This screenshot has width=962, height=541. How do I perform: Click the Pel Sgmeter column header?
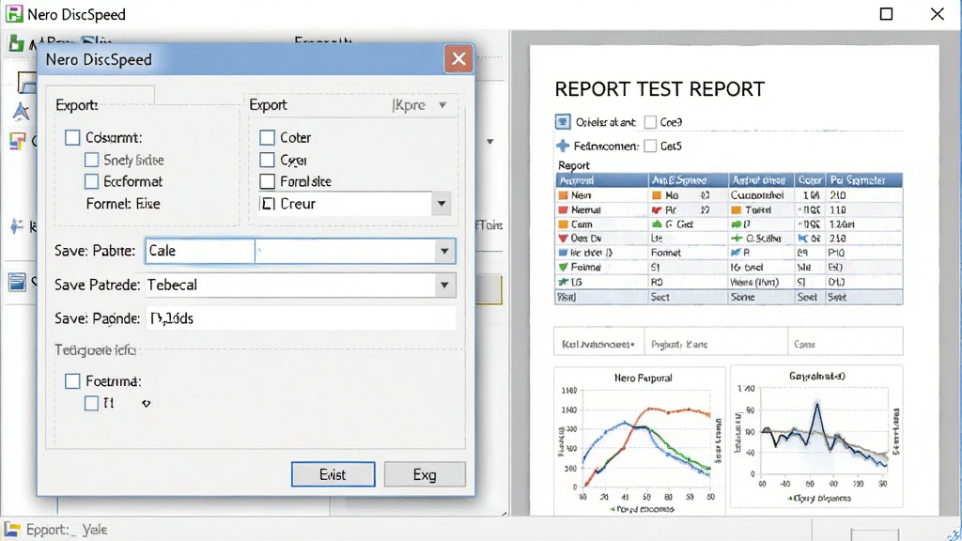coord(864,180)
